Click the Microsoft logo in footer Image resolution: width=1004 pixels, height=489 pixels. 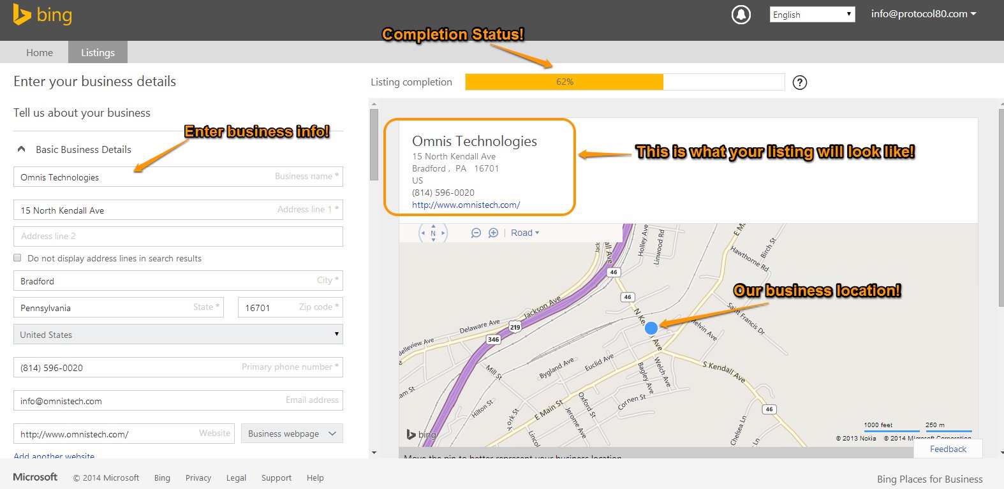click(35, 477)
